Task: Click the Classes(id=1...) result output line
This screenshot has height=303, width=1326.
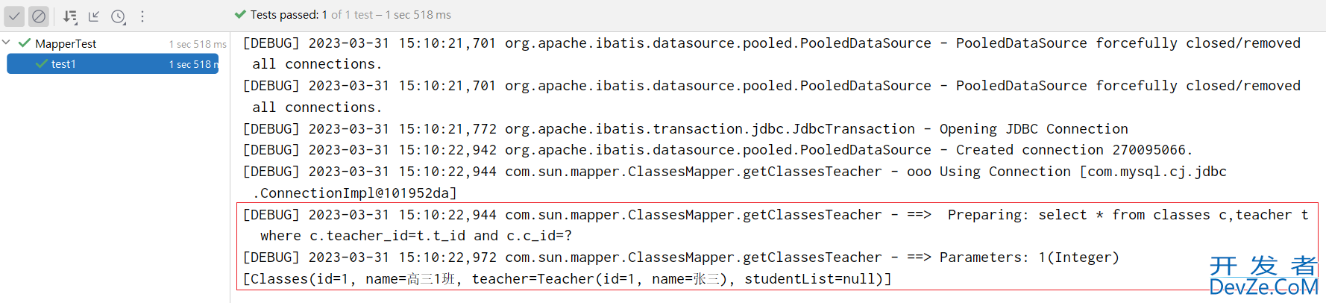Action: 568,279
